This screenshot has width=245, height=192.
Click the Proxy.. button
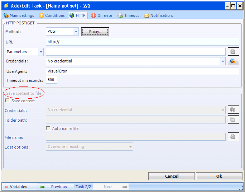pyautogui.click(x=95, y=32)
